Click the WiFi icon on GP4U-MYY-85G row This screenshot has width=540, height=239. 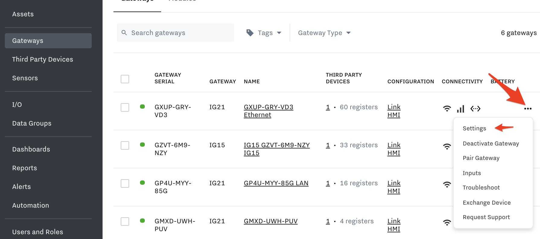coord(447,185)
